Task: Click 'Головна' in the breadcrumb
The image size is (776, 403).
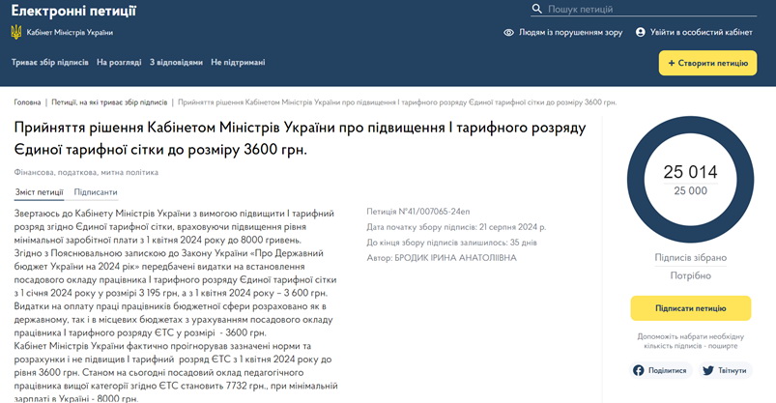Action: click(x=27, y=101)
